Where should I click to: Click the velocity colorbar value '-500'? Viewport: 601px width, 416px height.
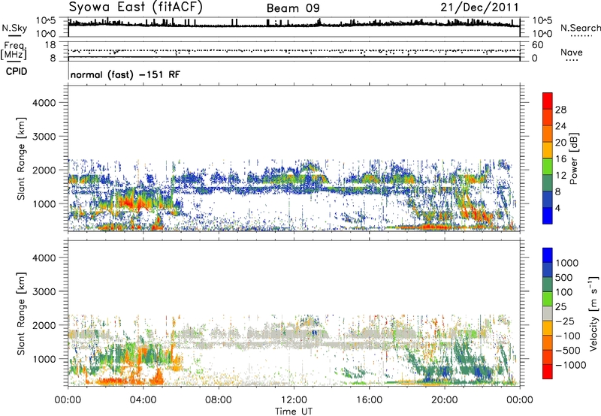coord(568,351)
